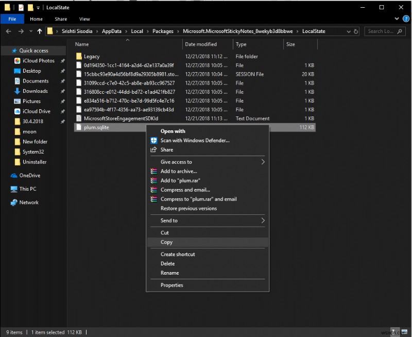Select the MicrosoftStoreEngagementSDKId text document

121,119
